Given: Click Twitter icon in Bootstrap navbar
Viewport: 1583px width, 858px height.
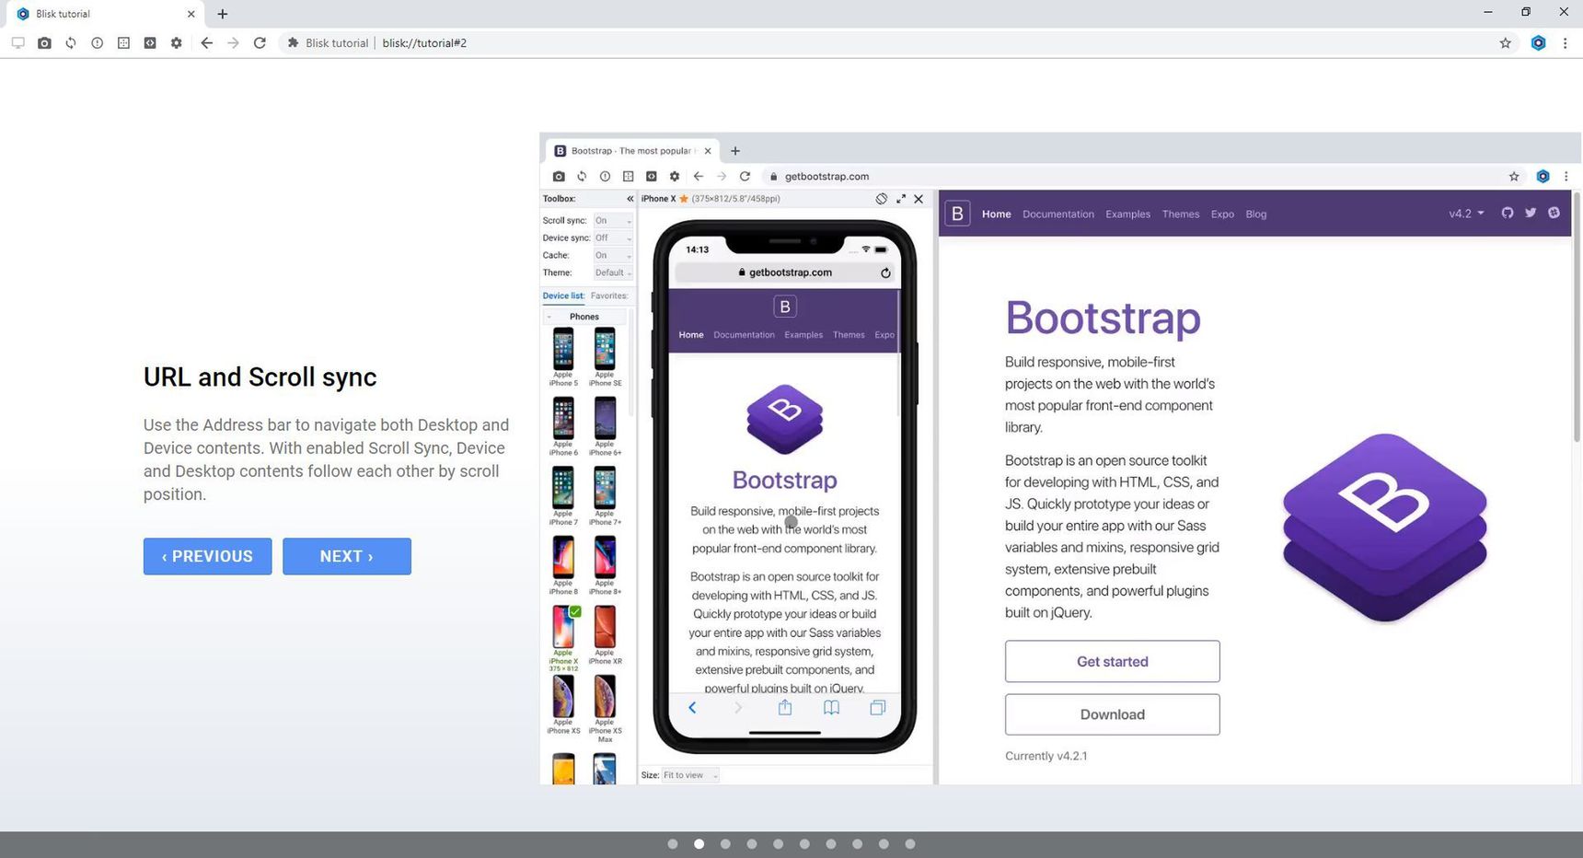Looking at the screenshot, I should 1531,213.
